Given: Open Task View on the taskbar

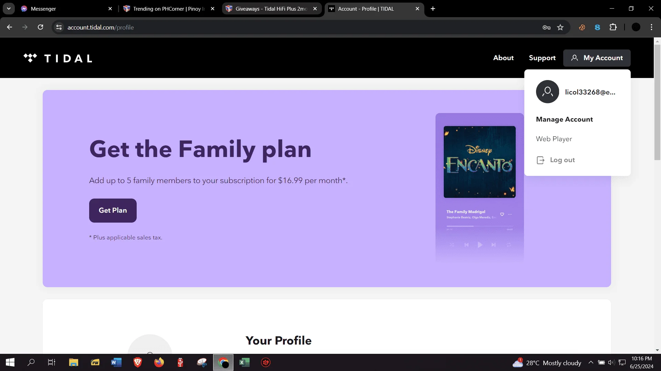Looking at the screenshot, I should [x=52, y=362].
